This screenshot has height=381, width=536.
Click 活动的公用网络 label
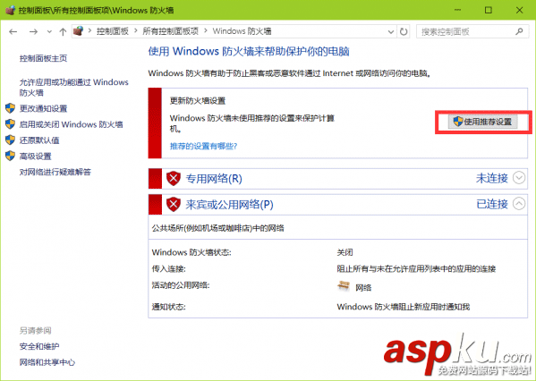coord(181,285)
